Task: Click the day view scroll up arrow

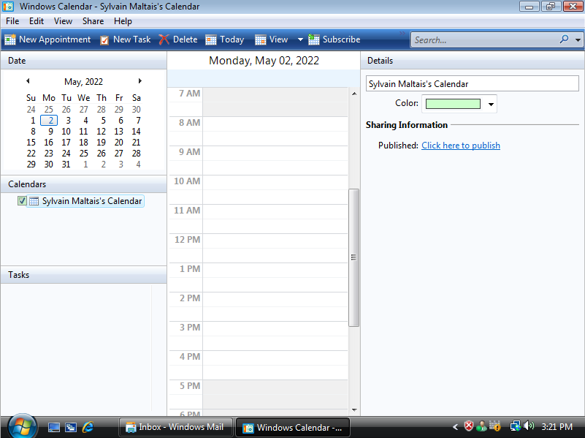Action: (354, 94)
